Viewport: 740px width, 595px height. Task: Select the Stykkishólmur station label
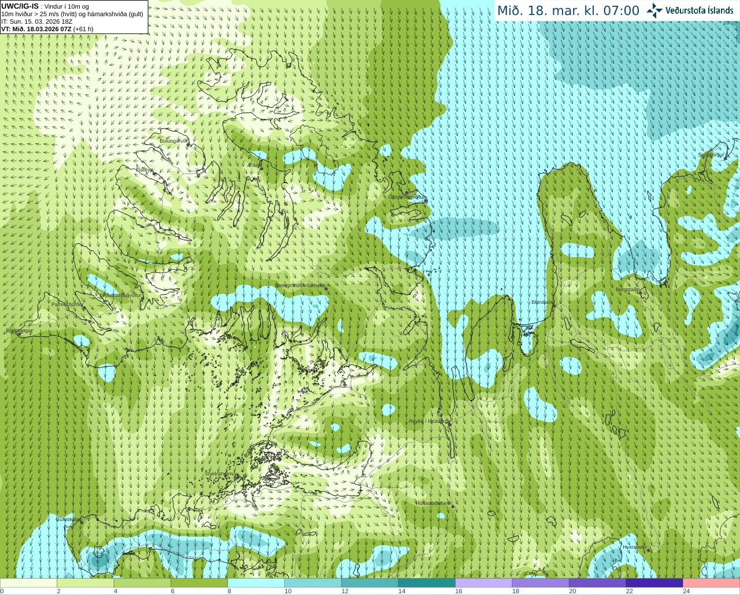pos(221,474)
